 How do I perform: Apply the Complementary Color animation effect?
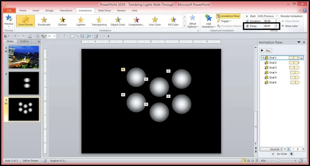pos(136,21)
